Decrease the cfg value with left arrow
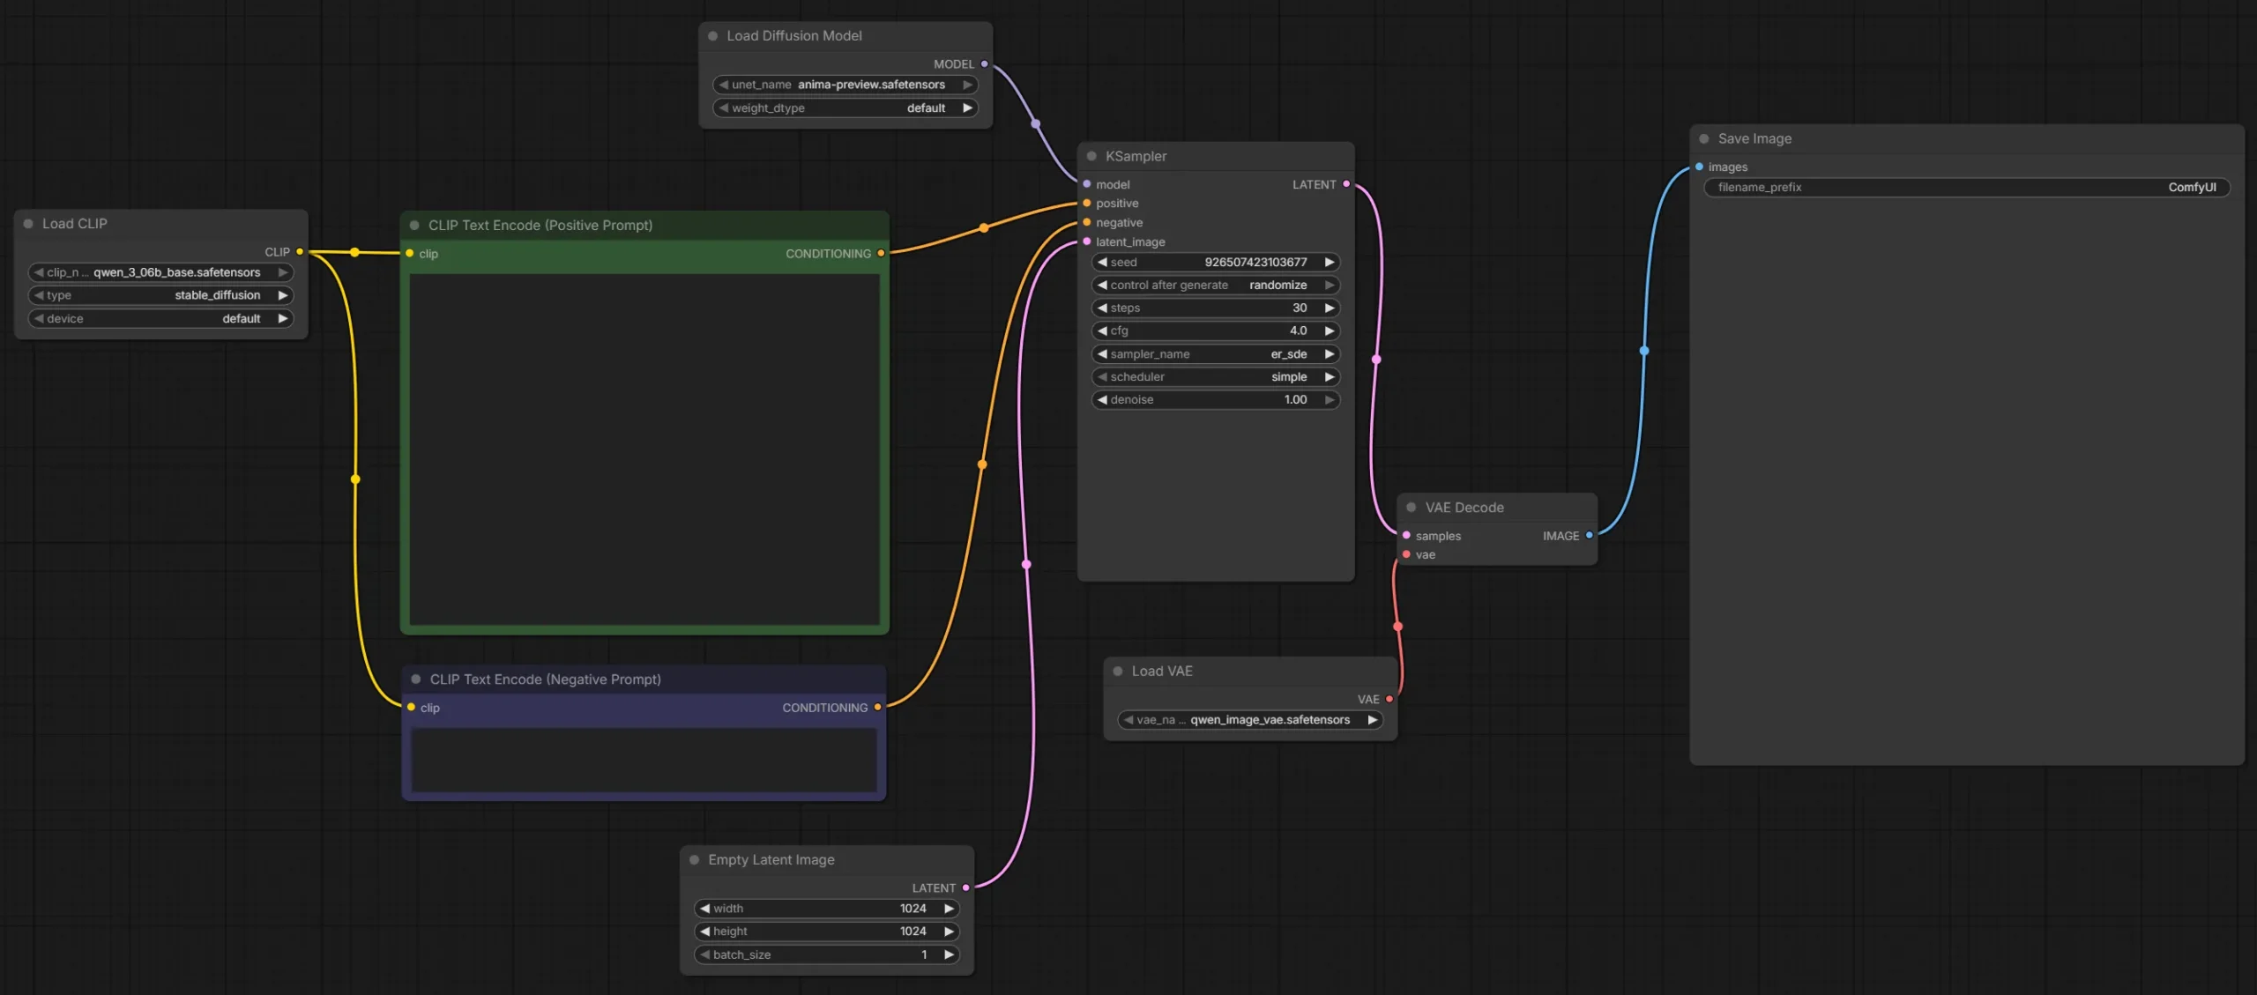Screen dimensions: 2257x995 pos(1102,331)
